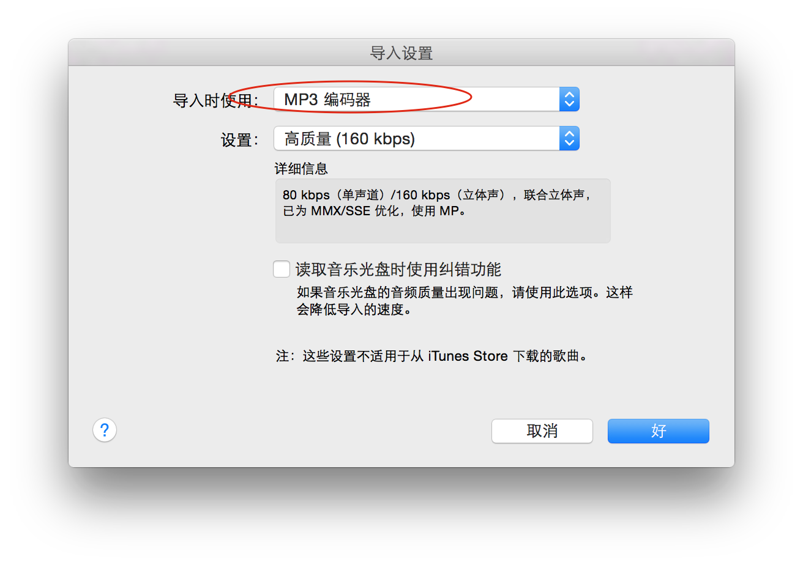
Task: Enable 读取音乐光盘时使用纠错功能 checkbox
Action: (282, 269)
